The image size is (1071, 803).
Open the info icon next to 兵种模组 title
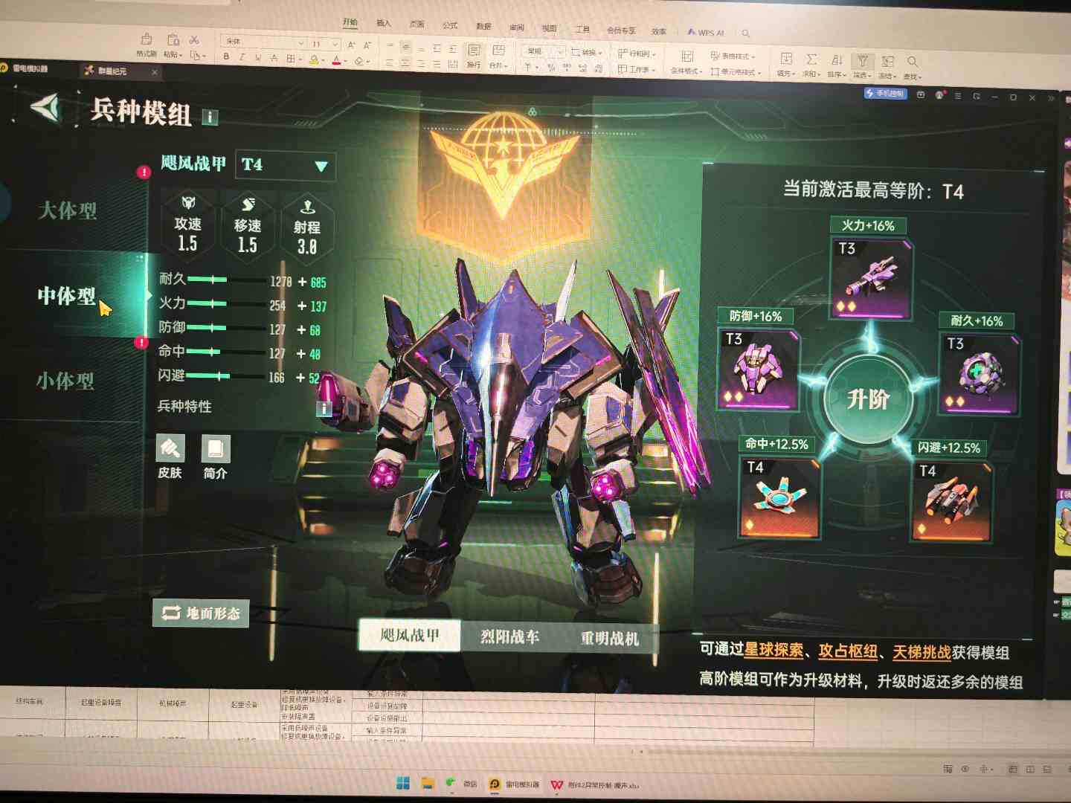click(210, 117)
